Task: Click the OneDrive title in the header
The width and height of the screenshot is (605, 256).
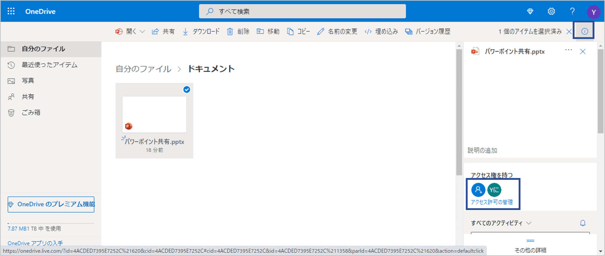Action: pos(40,12)
